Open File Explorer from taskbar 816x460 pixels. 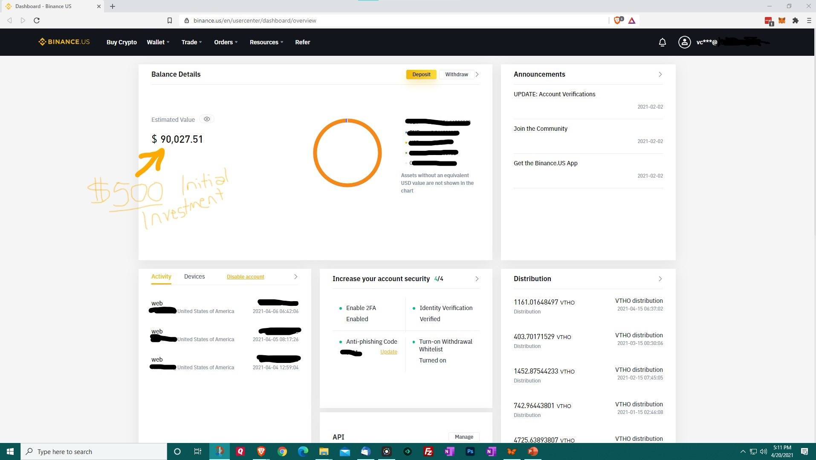324,451
